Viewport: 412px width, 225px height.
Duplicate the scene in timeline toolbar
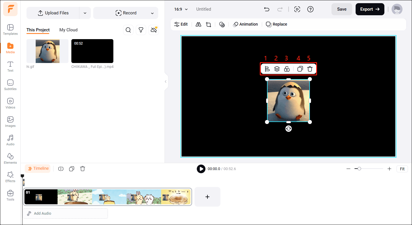coord(72,169)
